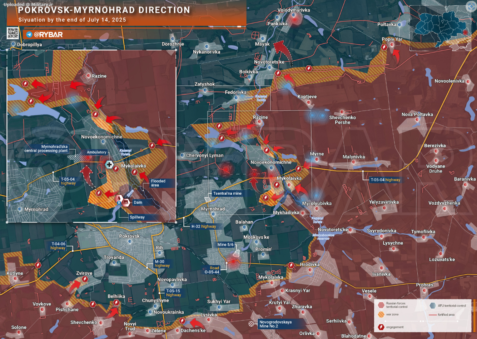Screen dimensions: 477x339
Task: Click the red marker at Volodymyrivka
Action: [x=294, y=21]
